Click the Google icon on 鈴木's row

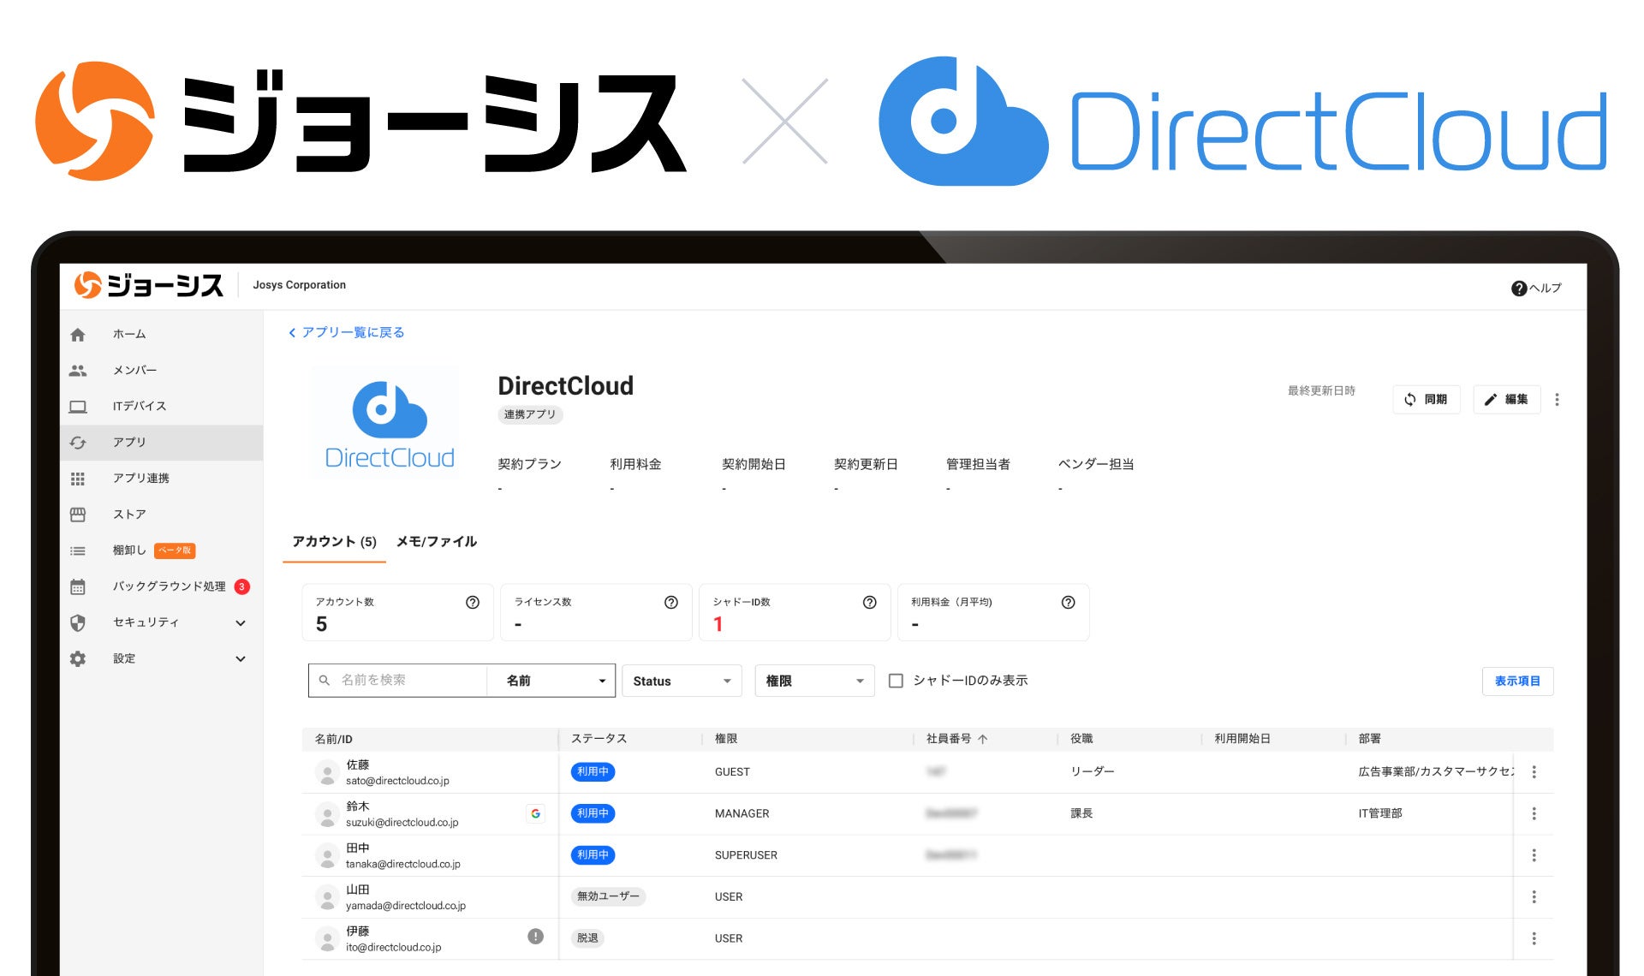pos(535,813)
